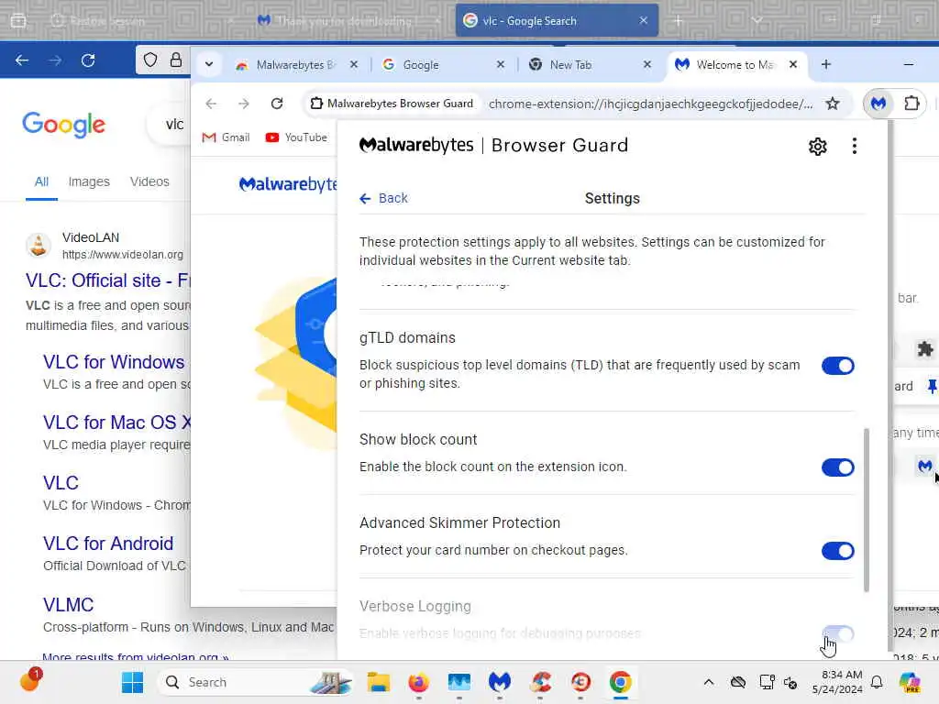
Task: Click Google logo in Firefox window
Action: (x=63, y=125)
